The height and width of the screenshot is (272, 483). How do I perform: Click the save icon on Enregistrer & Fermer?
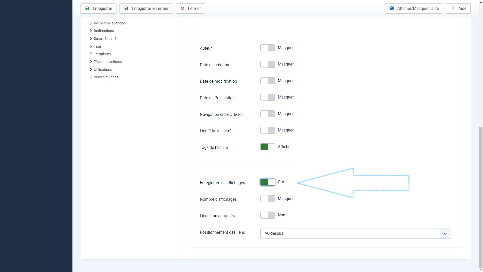coord(126,8)
